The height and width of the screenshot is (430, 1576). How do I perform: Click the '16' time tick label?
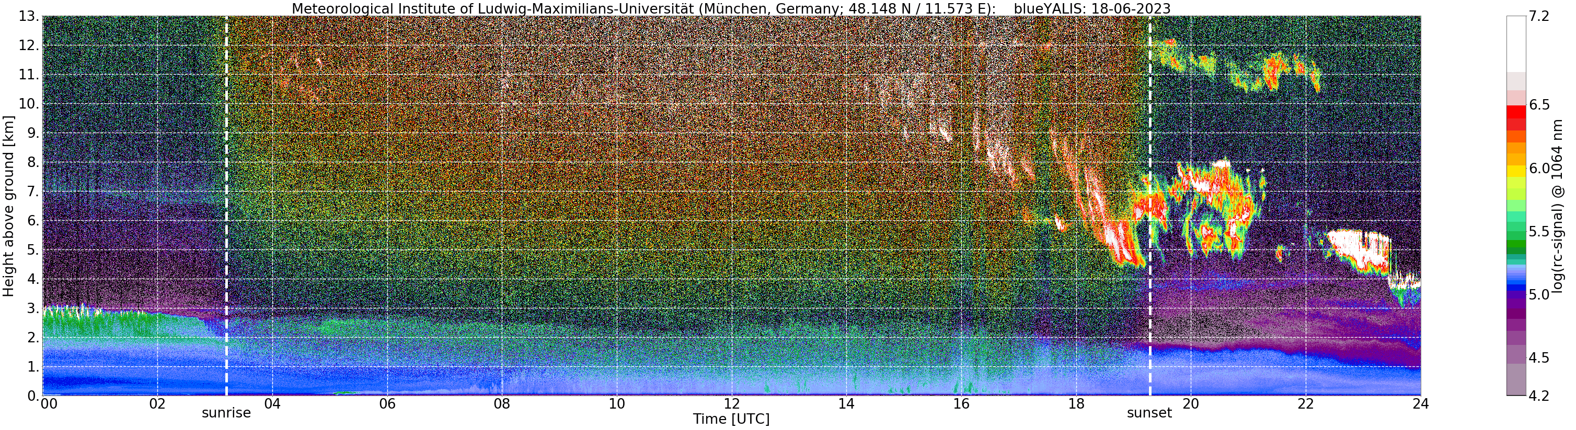pyautogui.click(x=961, y=404)
